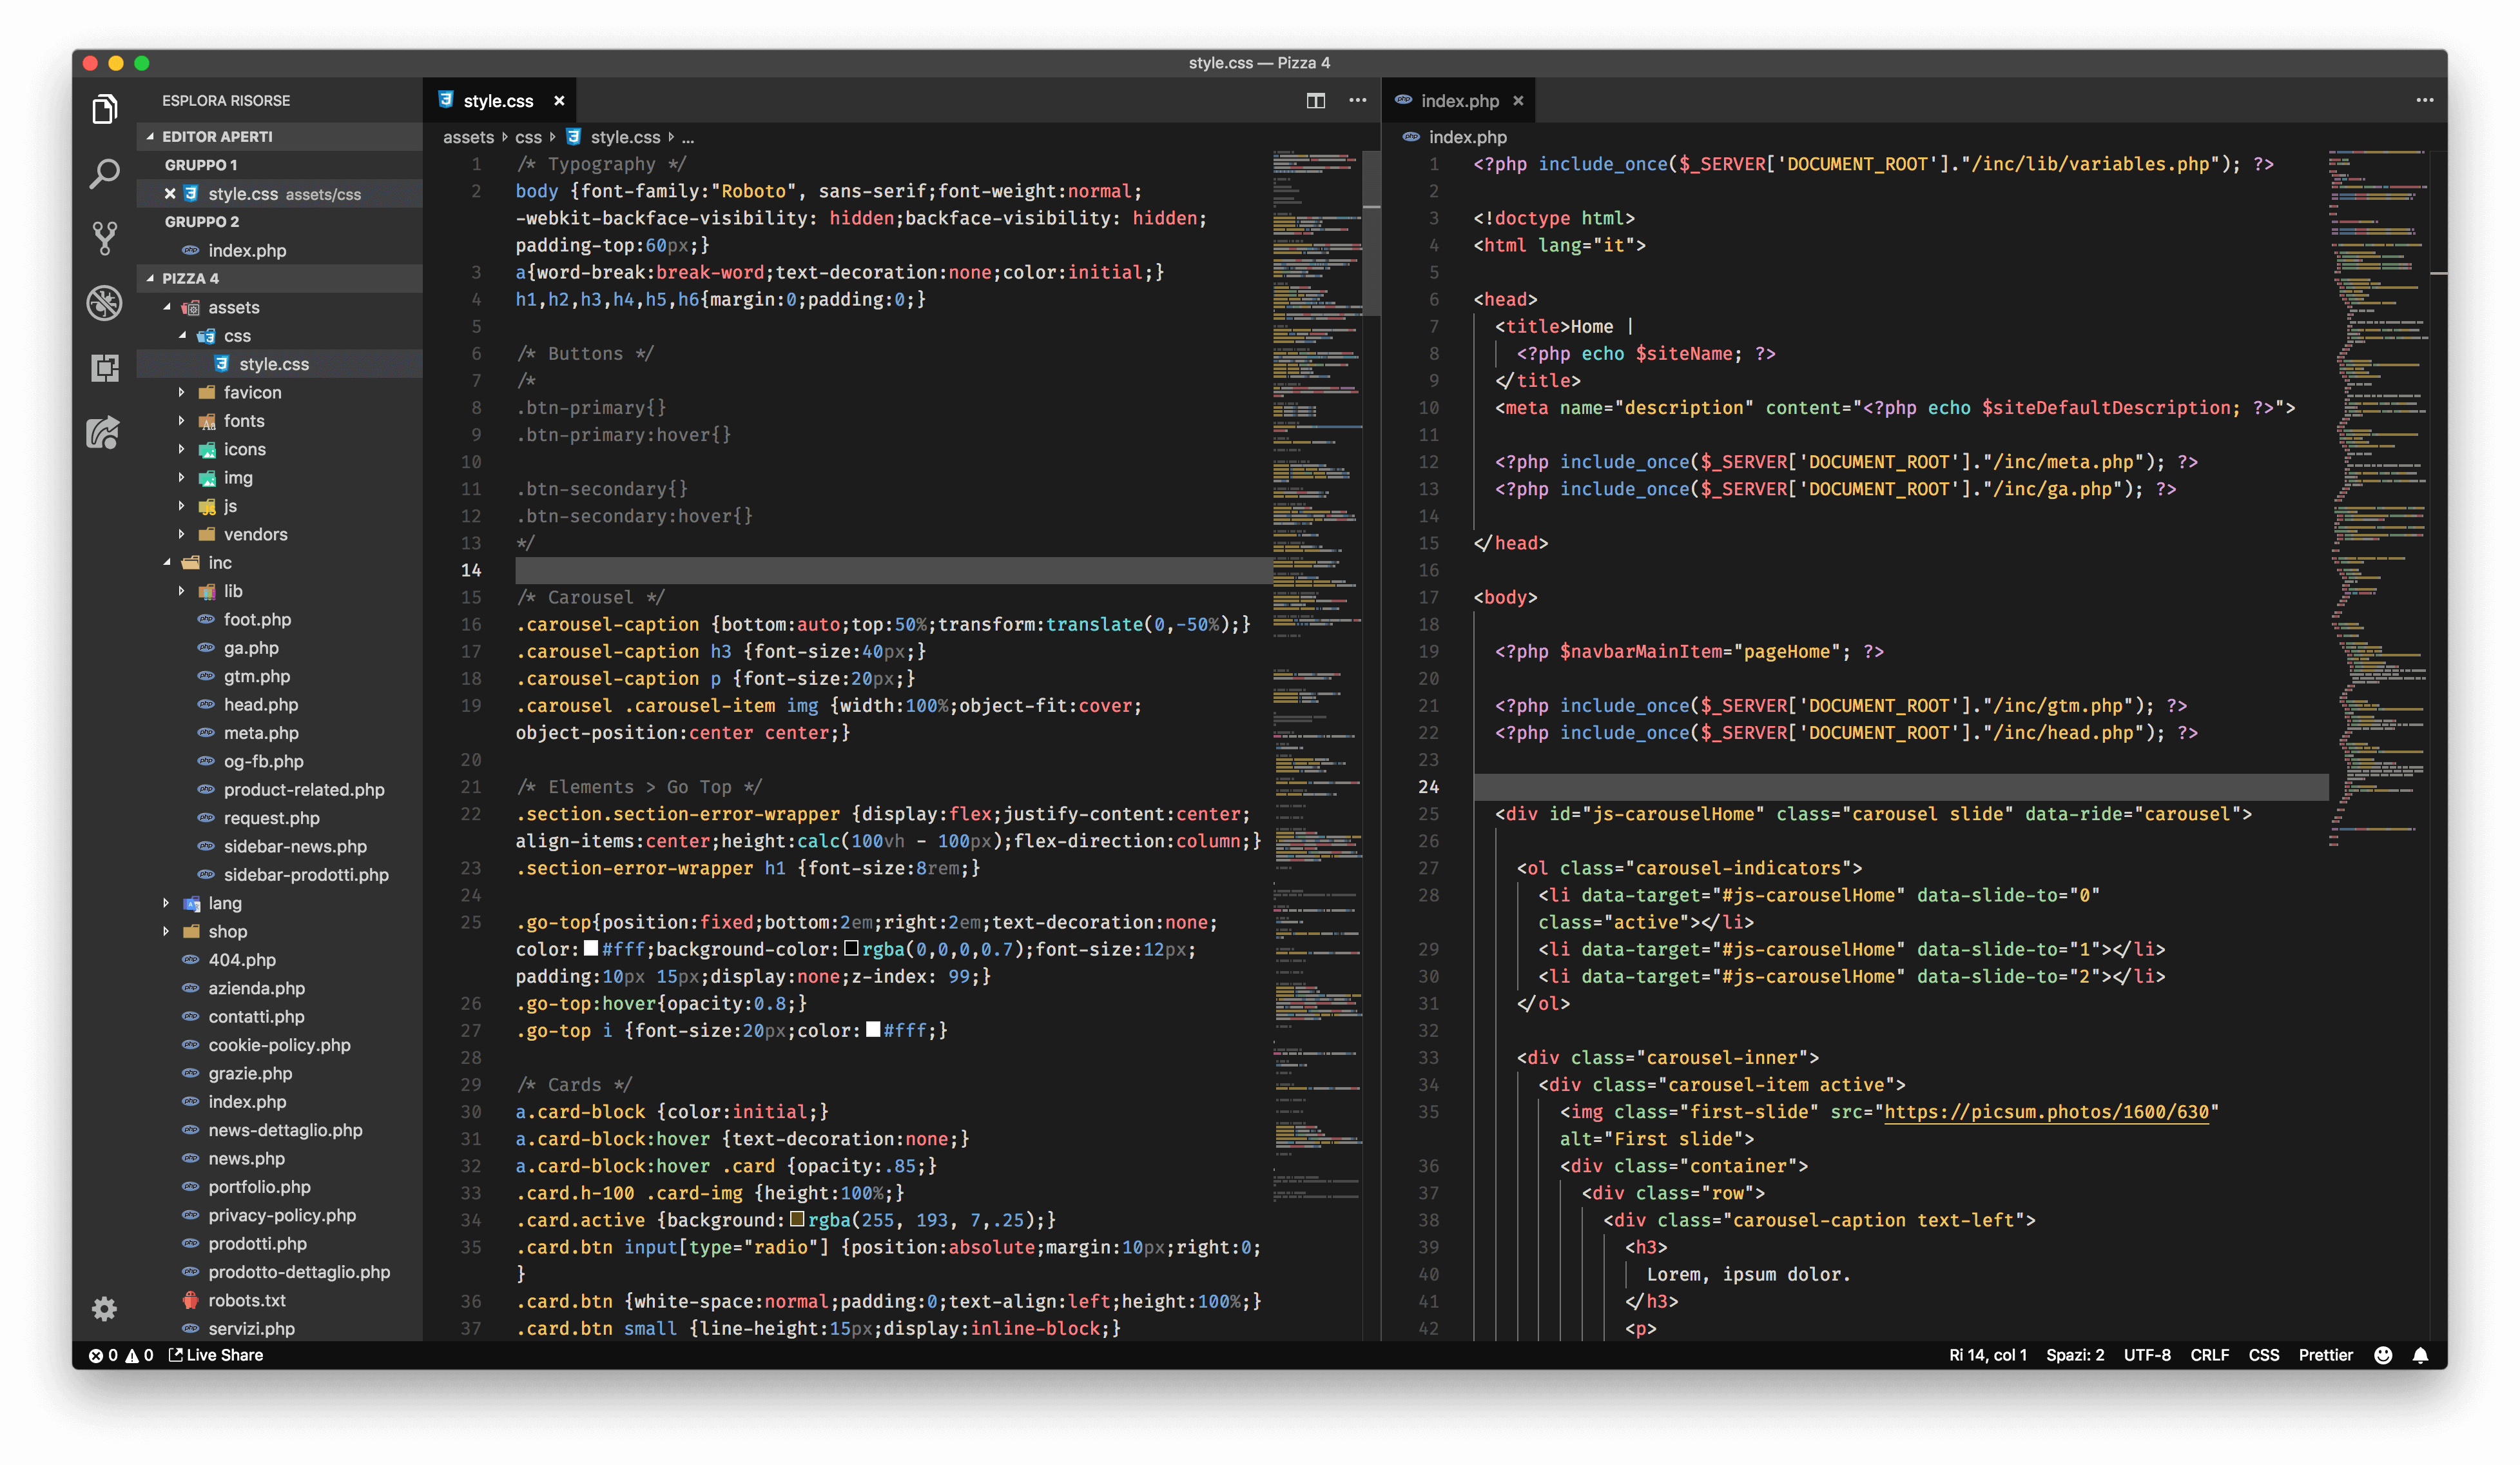Switch to the style.css tab
The image size is (2520, 1465).
click(x=497, y=101)
